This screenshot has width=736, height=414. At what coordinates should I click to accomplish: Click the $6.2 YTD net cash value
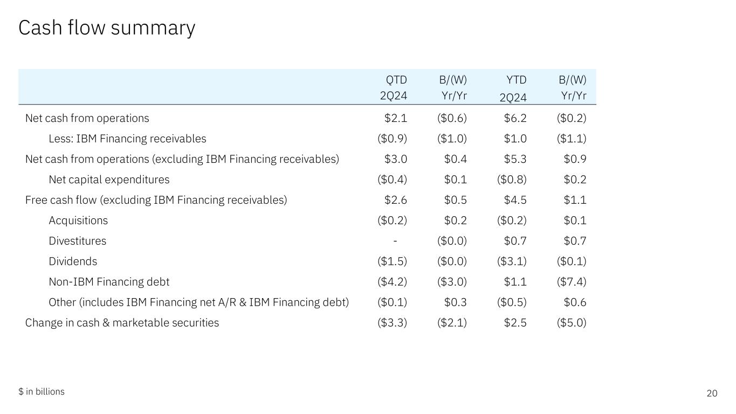[515, 118]
